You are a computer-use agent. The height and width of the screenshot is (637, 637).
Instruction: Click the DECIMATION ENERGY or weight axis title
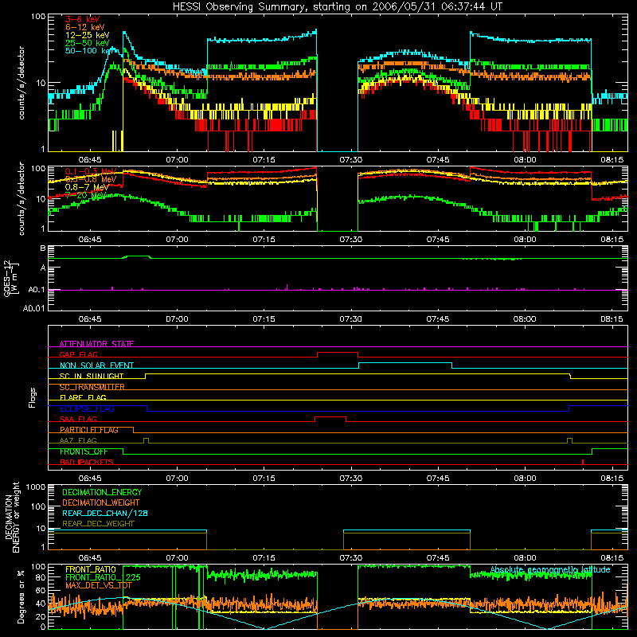[12, 517]
